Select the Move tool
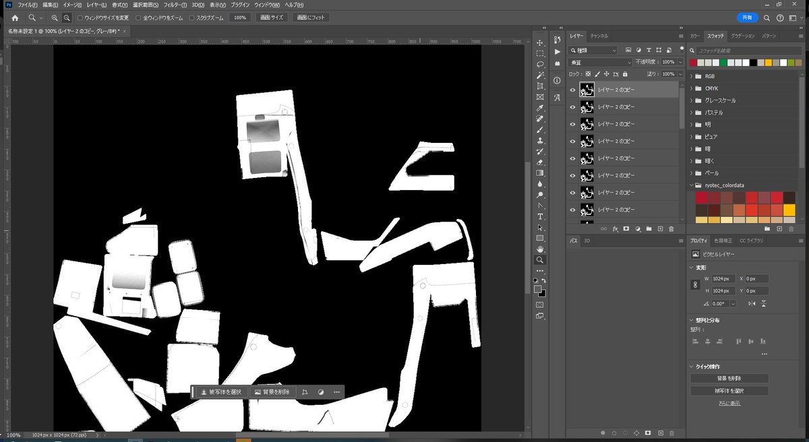The height and width of the screenshot is (442, 809). pyautogui.click(x=540, y=42)
